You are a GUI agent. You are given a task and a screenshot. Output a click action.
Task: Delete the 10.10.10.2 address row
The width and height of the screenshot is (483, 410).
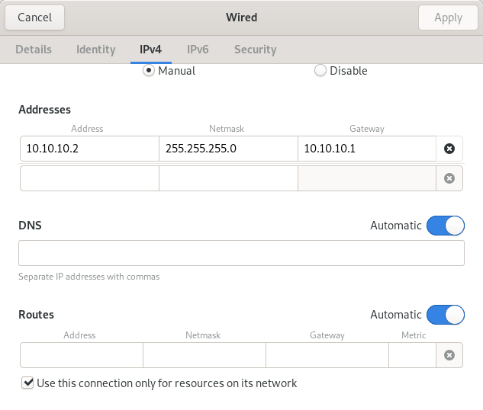pos(449,149)
